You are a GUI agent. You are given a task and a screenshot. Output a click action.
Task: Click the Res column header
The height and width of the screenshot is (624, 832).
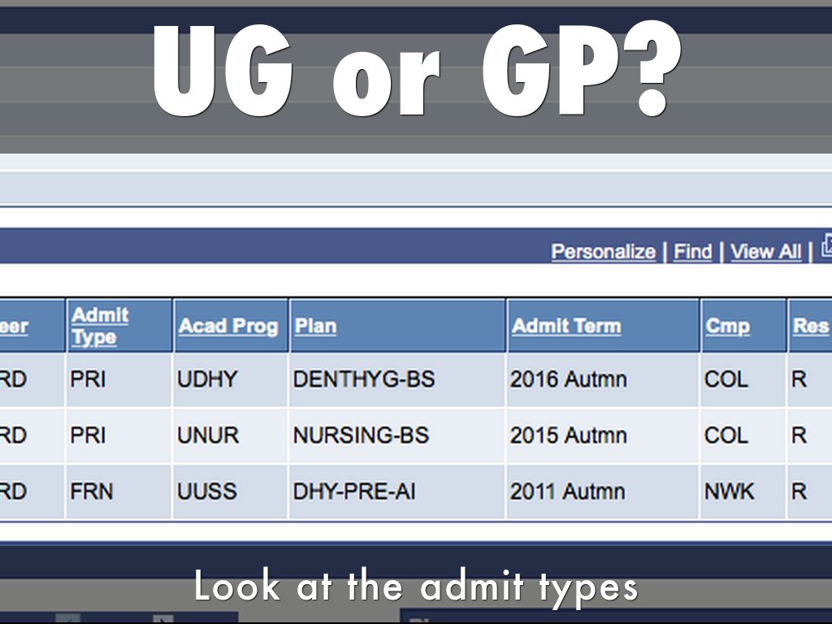point(810,326)
